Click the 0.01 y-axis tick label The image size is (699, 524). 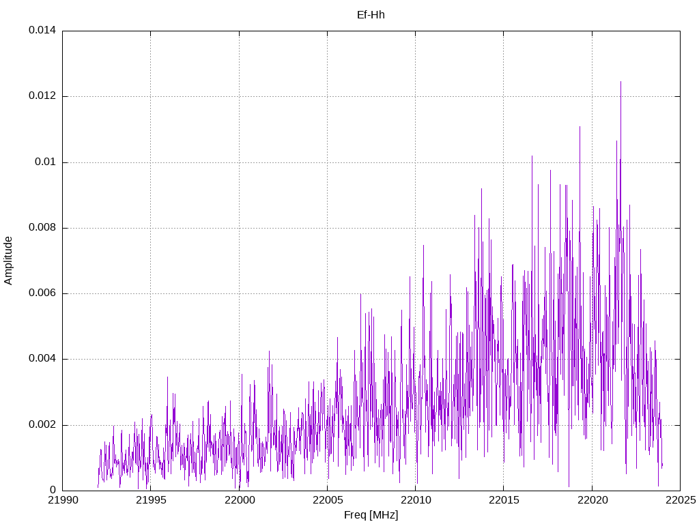[x=46, y=162]
